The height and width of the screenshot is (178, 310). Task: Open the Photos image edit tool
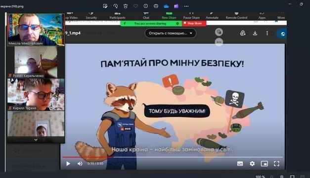(x=105, y=6)
